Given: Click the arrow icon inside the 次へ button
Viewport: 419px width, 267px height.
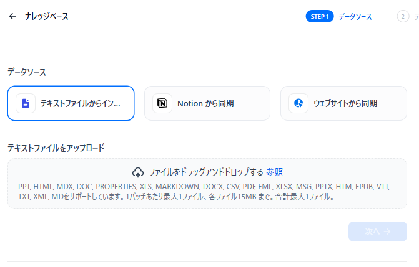Looking at the screenshot, I should [x=387, y=232].
